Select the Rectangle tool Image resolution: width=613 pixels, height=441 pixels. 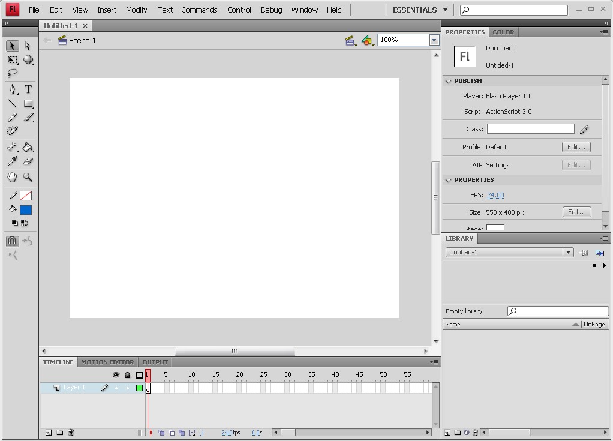click(x=28, y=103)
